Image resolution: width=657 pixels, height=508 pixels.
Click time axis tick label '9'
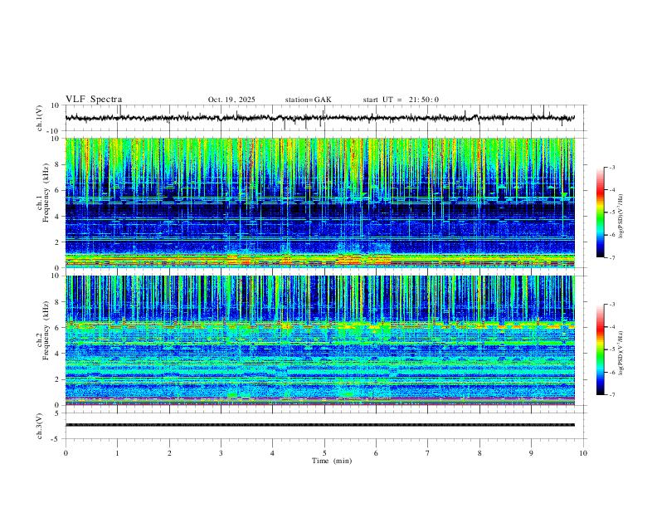pos(531,453)
